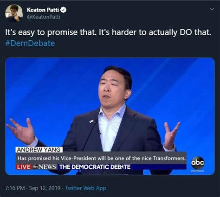Select the tweet text about promising
220x197 pixels.
pos(108,32)
